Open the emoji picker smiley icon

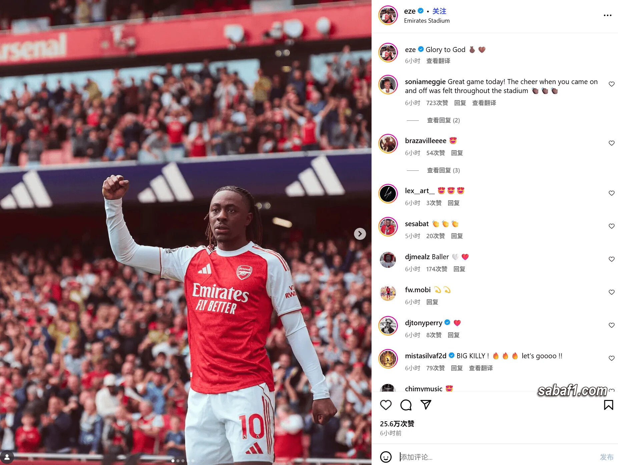pos(386,457)
